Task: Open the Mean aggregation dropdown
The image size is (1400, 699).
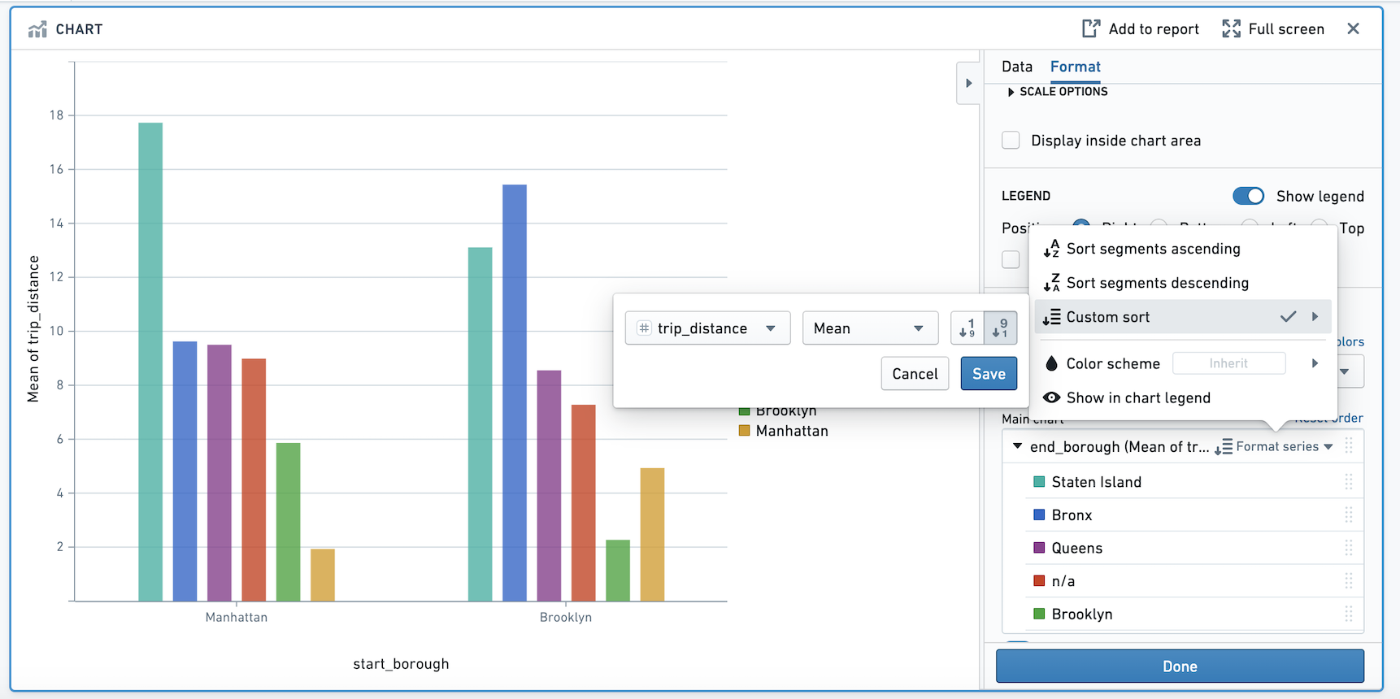Action: pos(870,328)
